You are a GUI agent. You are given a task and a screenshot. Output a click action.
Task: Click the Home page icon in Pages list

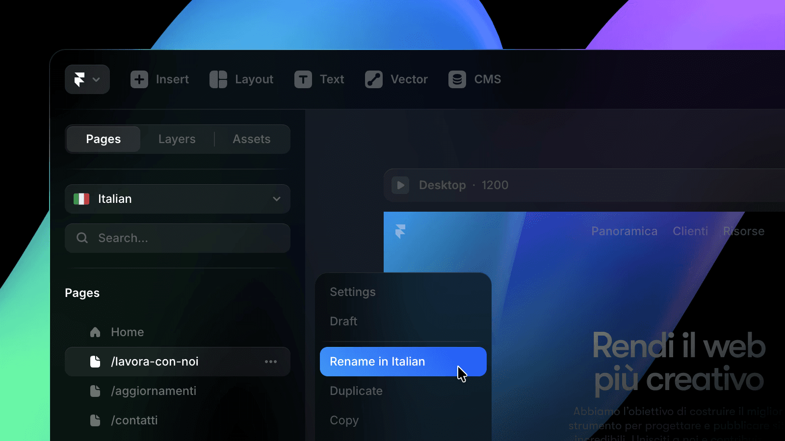(x=95, y=332)
